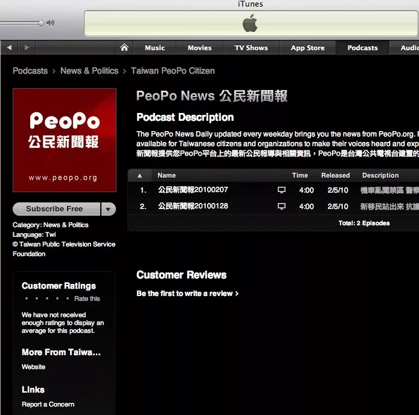The image size is (419, 415).
Task: Select the Podcasts tab
Action: pos(363,48)
